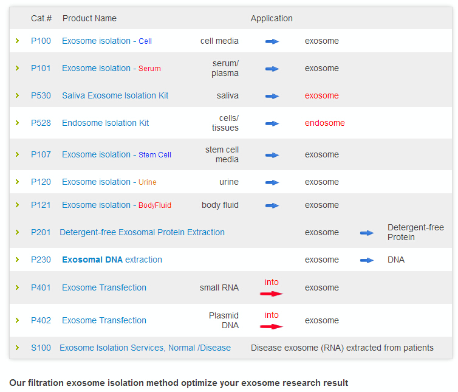This screenshot has height=392, width=458.
Task: Expand the P230 row chevron
Action: pos(17,260)
